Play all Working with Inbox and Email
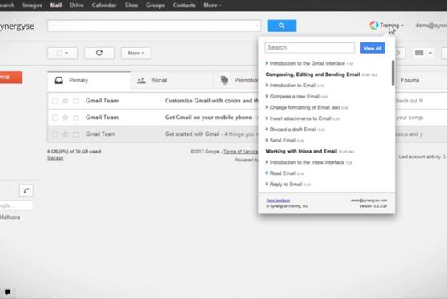This screenshot has height=299, width=447. point(347,152)
